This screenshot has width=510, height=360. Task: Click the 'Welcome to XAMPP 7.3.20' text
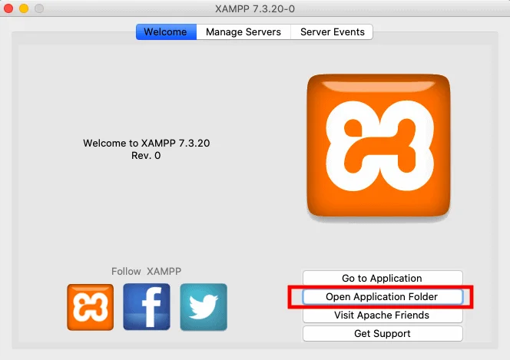click(x=147, y=144)
